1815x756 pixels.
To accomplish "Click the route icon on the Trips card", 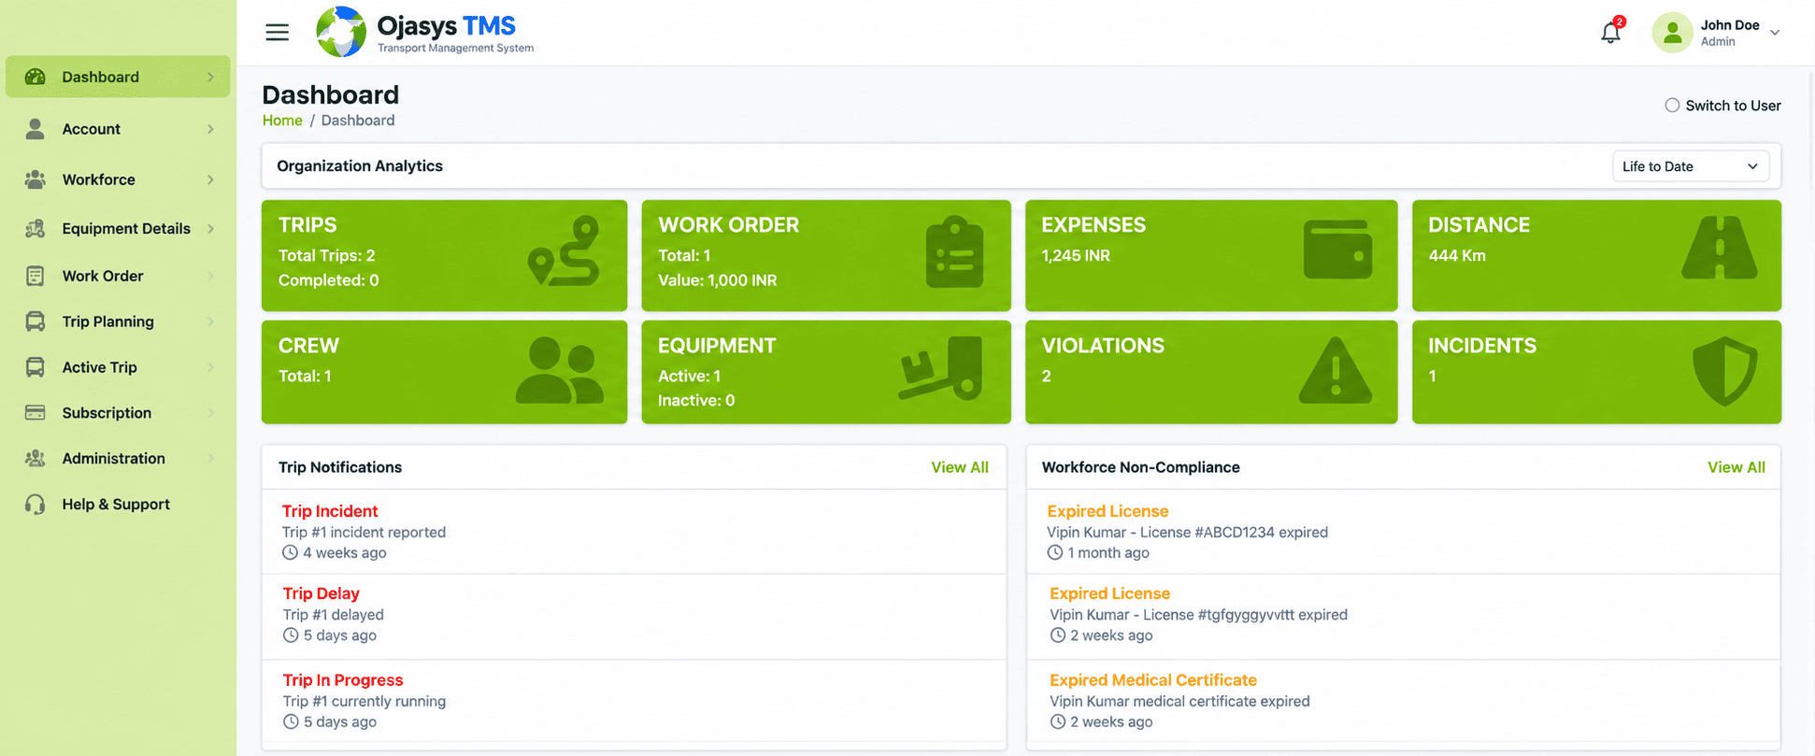I will [564, 251].
